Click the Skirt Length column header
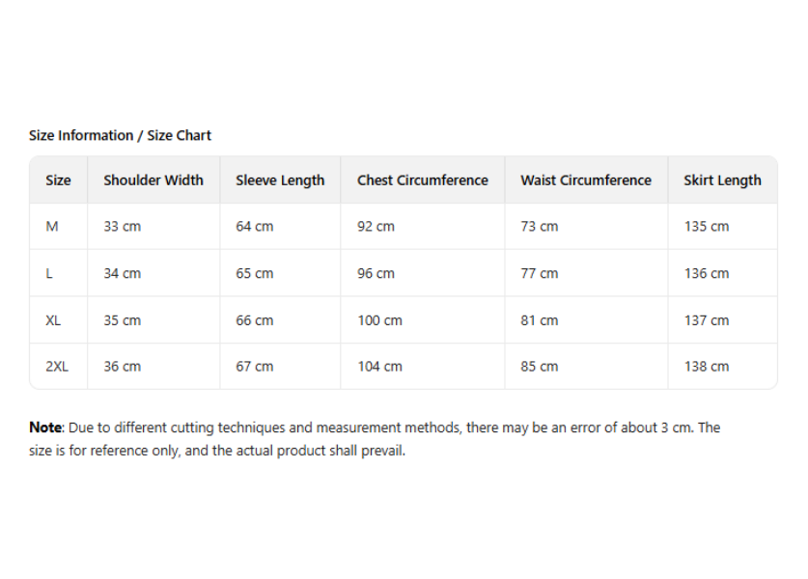Viewport: 808px width, 579px height. pos(722,180)
